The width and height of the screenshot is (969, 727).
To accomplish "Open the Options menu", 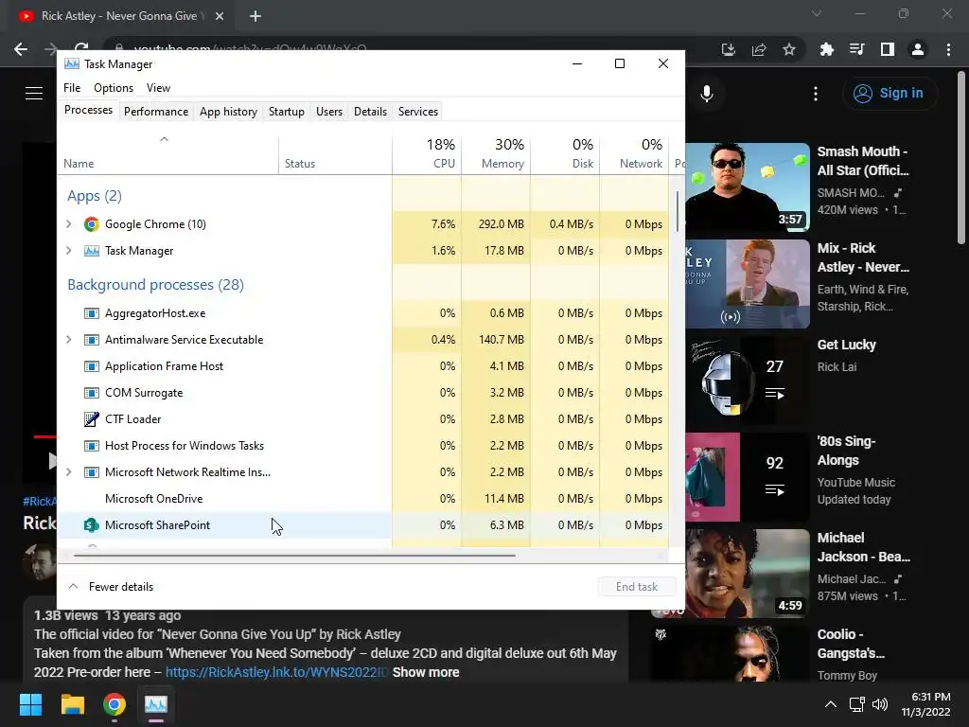I will (x=114, y=88).
